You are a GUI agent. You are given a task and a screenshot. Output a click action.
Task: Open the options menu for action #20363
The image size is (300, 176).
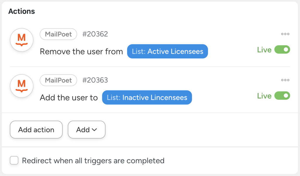click(285, 80)
